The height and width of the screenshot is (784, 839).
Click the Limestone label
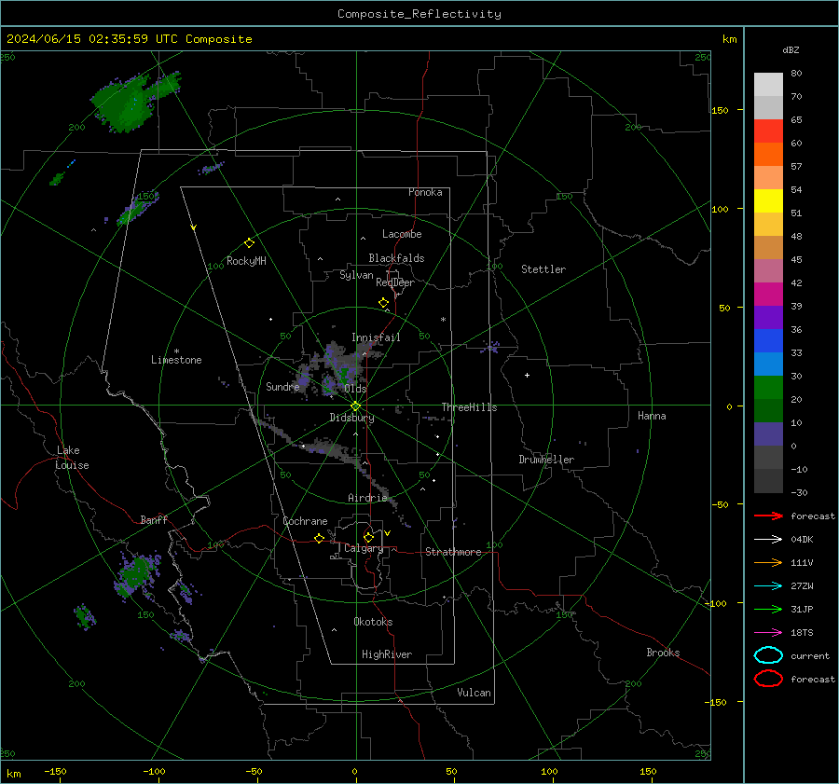[x=176, y=360]
